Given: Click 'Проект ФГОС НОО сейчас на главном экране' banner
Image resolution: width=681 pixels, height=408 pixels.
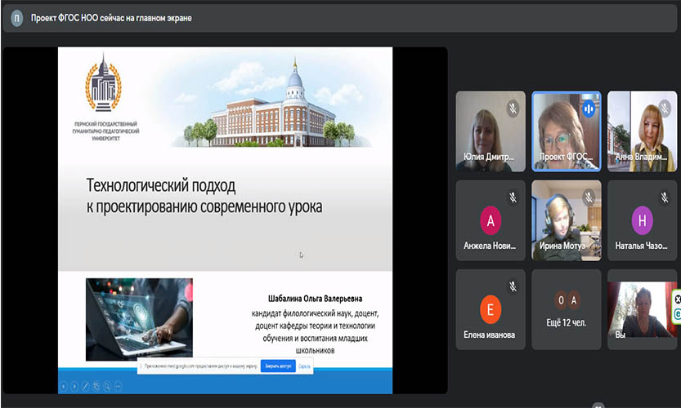Looking at the screenshot, I should point(111,18).
